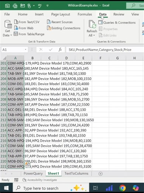Click cell with TAB-DEL-193 data
This screenshot has width=144, height=193.
coord(16,135)
